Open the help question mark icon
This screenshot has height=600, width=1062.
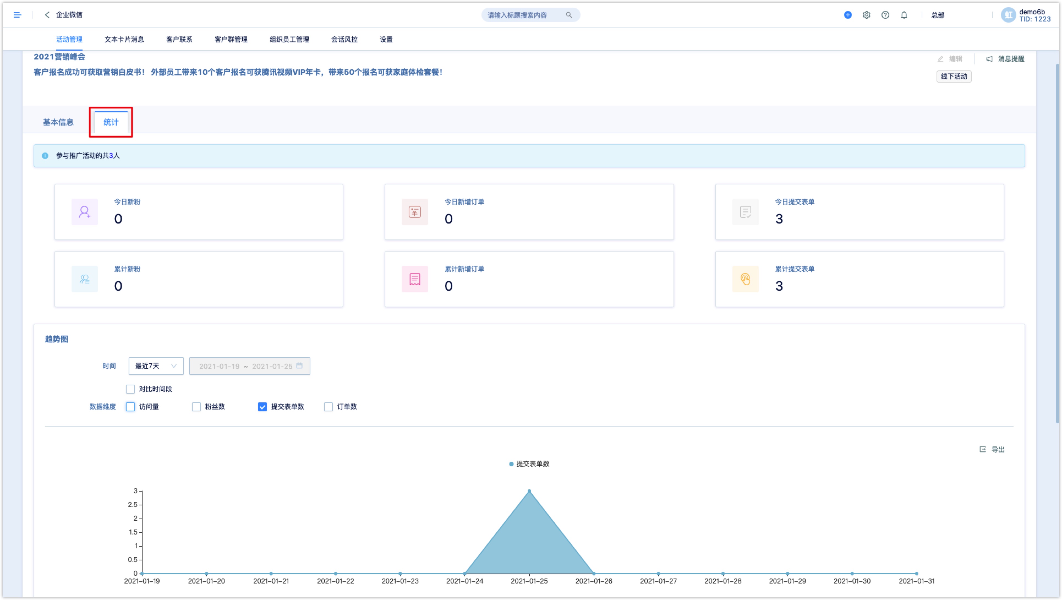(885, 15)
